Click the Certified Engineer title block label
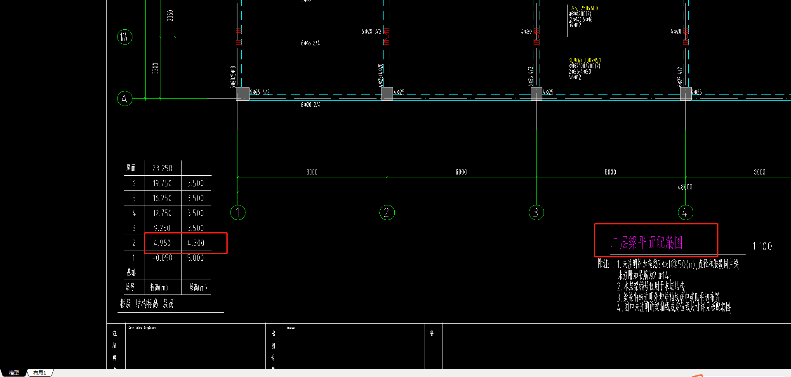 coord(142,328)
